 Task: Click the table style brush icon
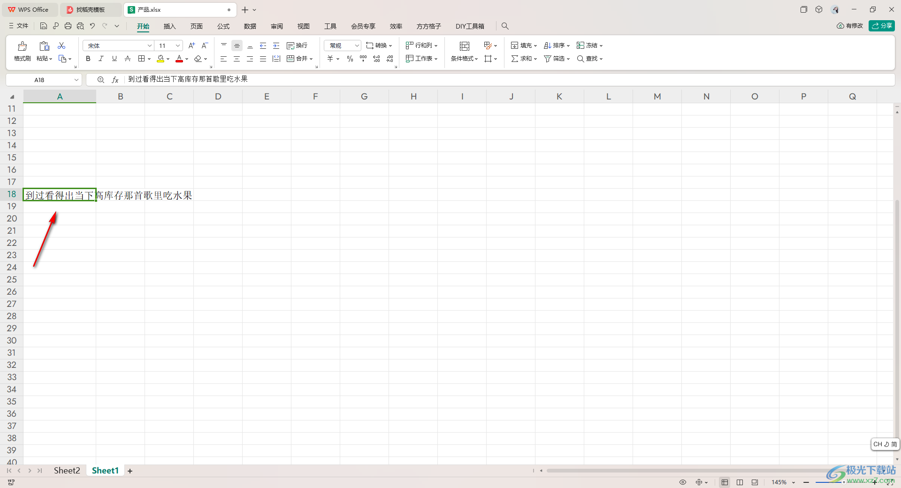coord(488,46)
